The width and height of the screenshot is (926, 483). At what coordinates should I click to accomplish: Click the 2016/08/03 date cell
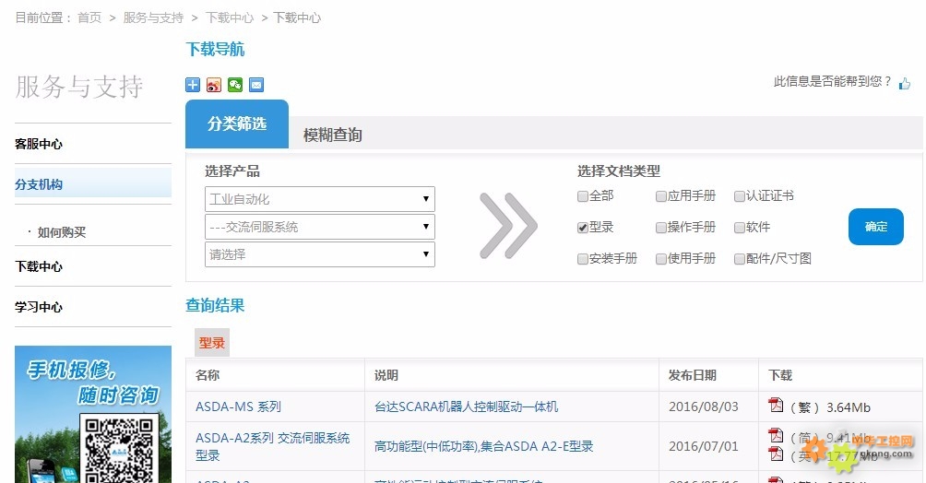pyautogui.click(x=704, y=406)
